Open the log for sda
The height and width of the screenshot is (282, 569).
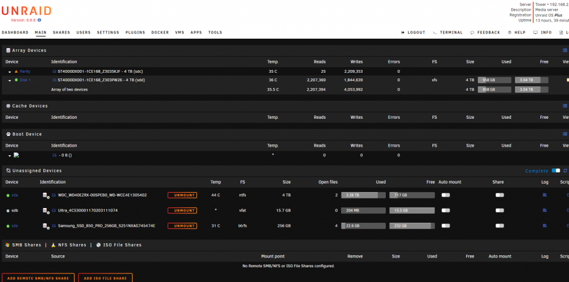(545, 195)
